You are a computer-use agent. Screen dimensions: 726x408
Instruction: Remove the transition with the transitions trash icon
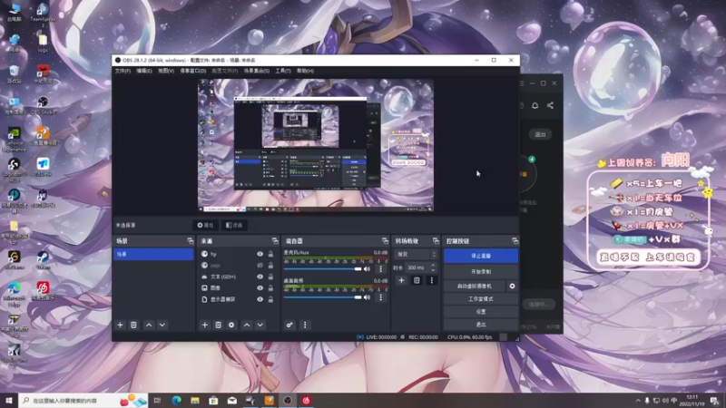417,280
